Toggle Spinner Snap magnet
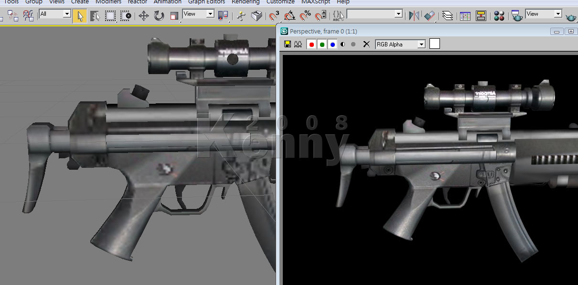The image size is (578, 285). (321, 16)
